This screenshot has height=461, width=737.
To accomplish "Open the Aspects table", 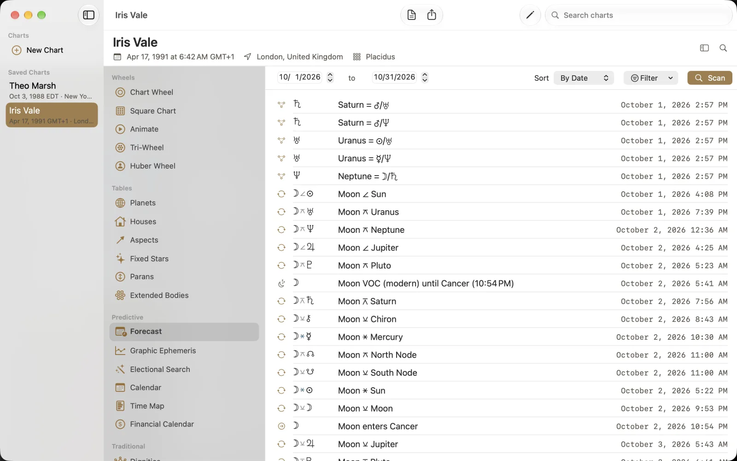I will tap(184, 240).
